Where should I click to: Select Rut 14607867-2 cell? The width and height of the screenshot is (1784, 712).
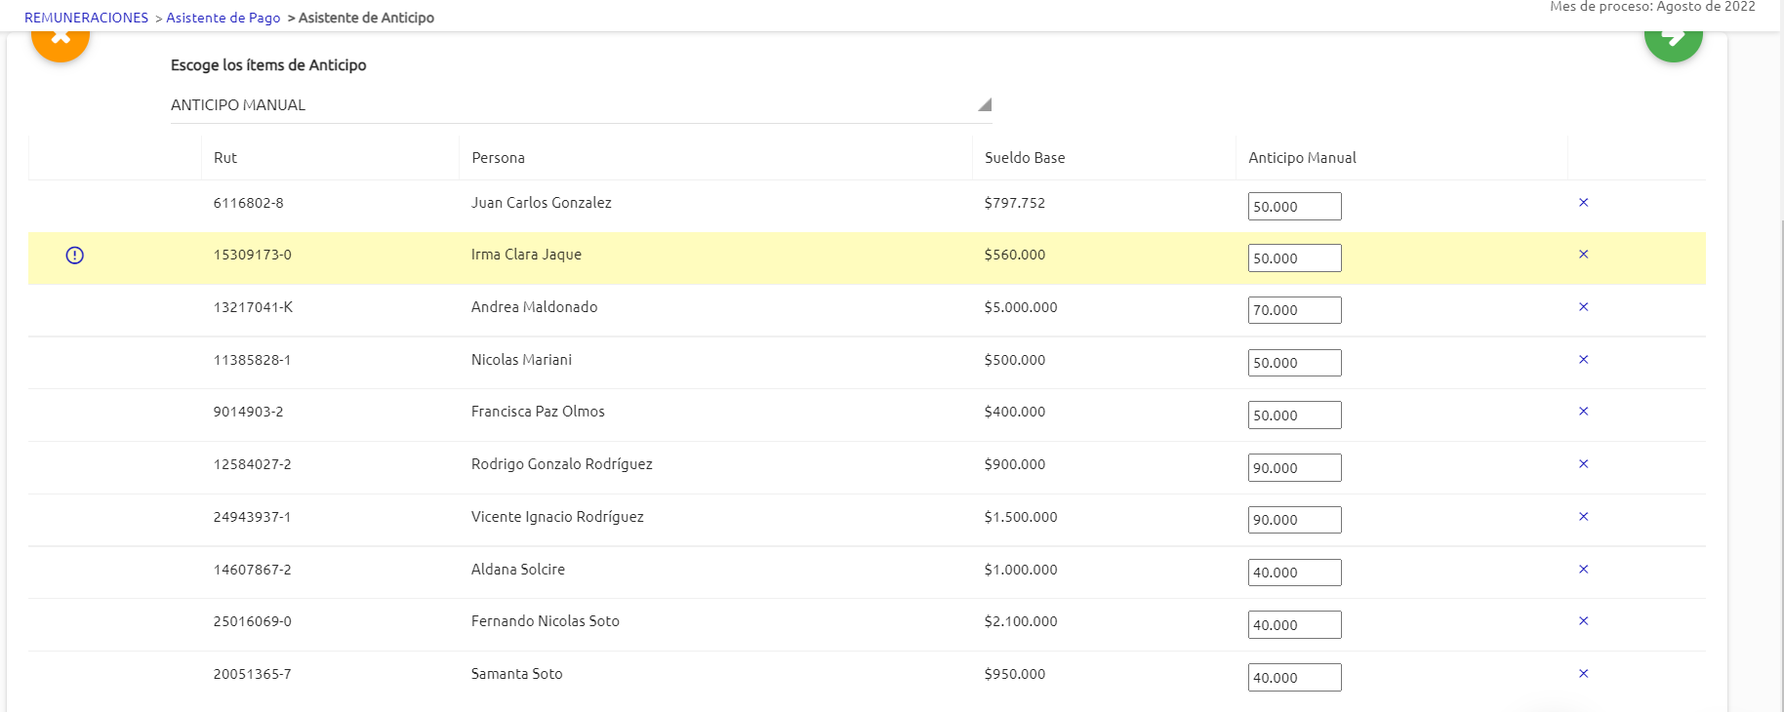coord(252,570)
